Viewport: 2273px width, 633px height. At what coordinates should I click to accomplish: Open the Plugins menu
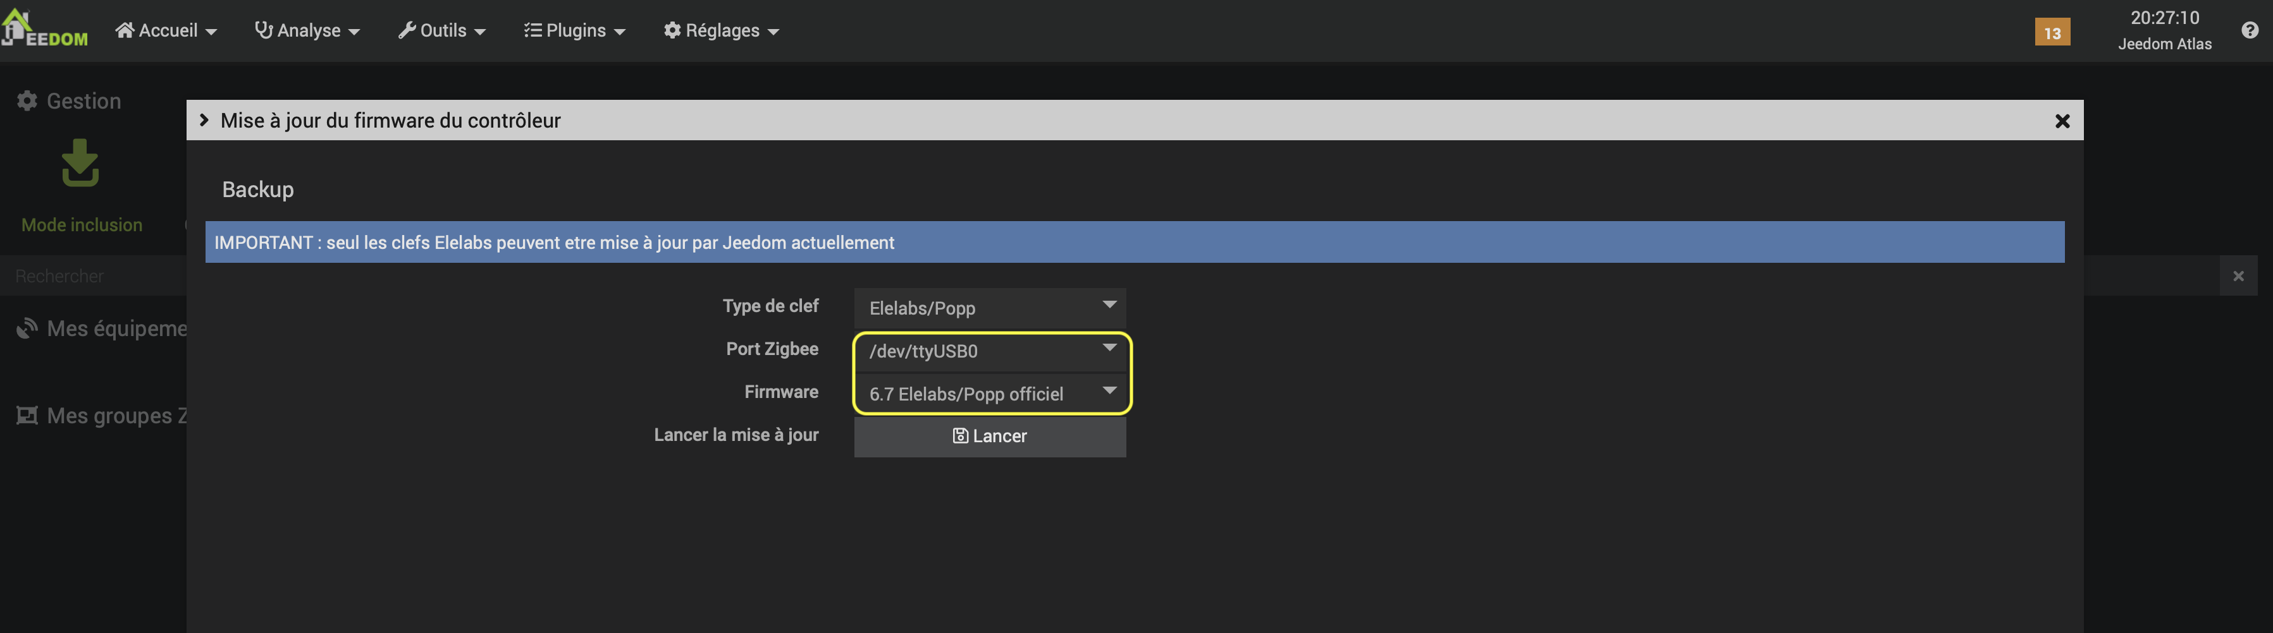574,31
